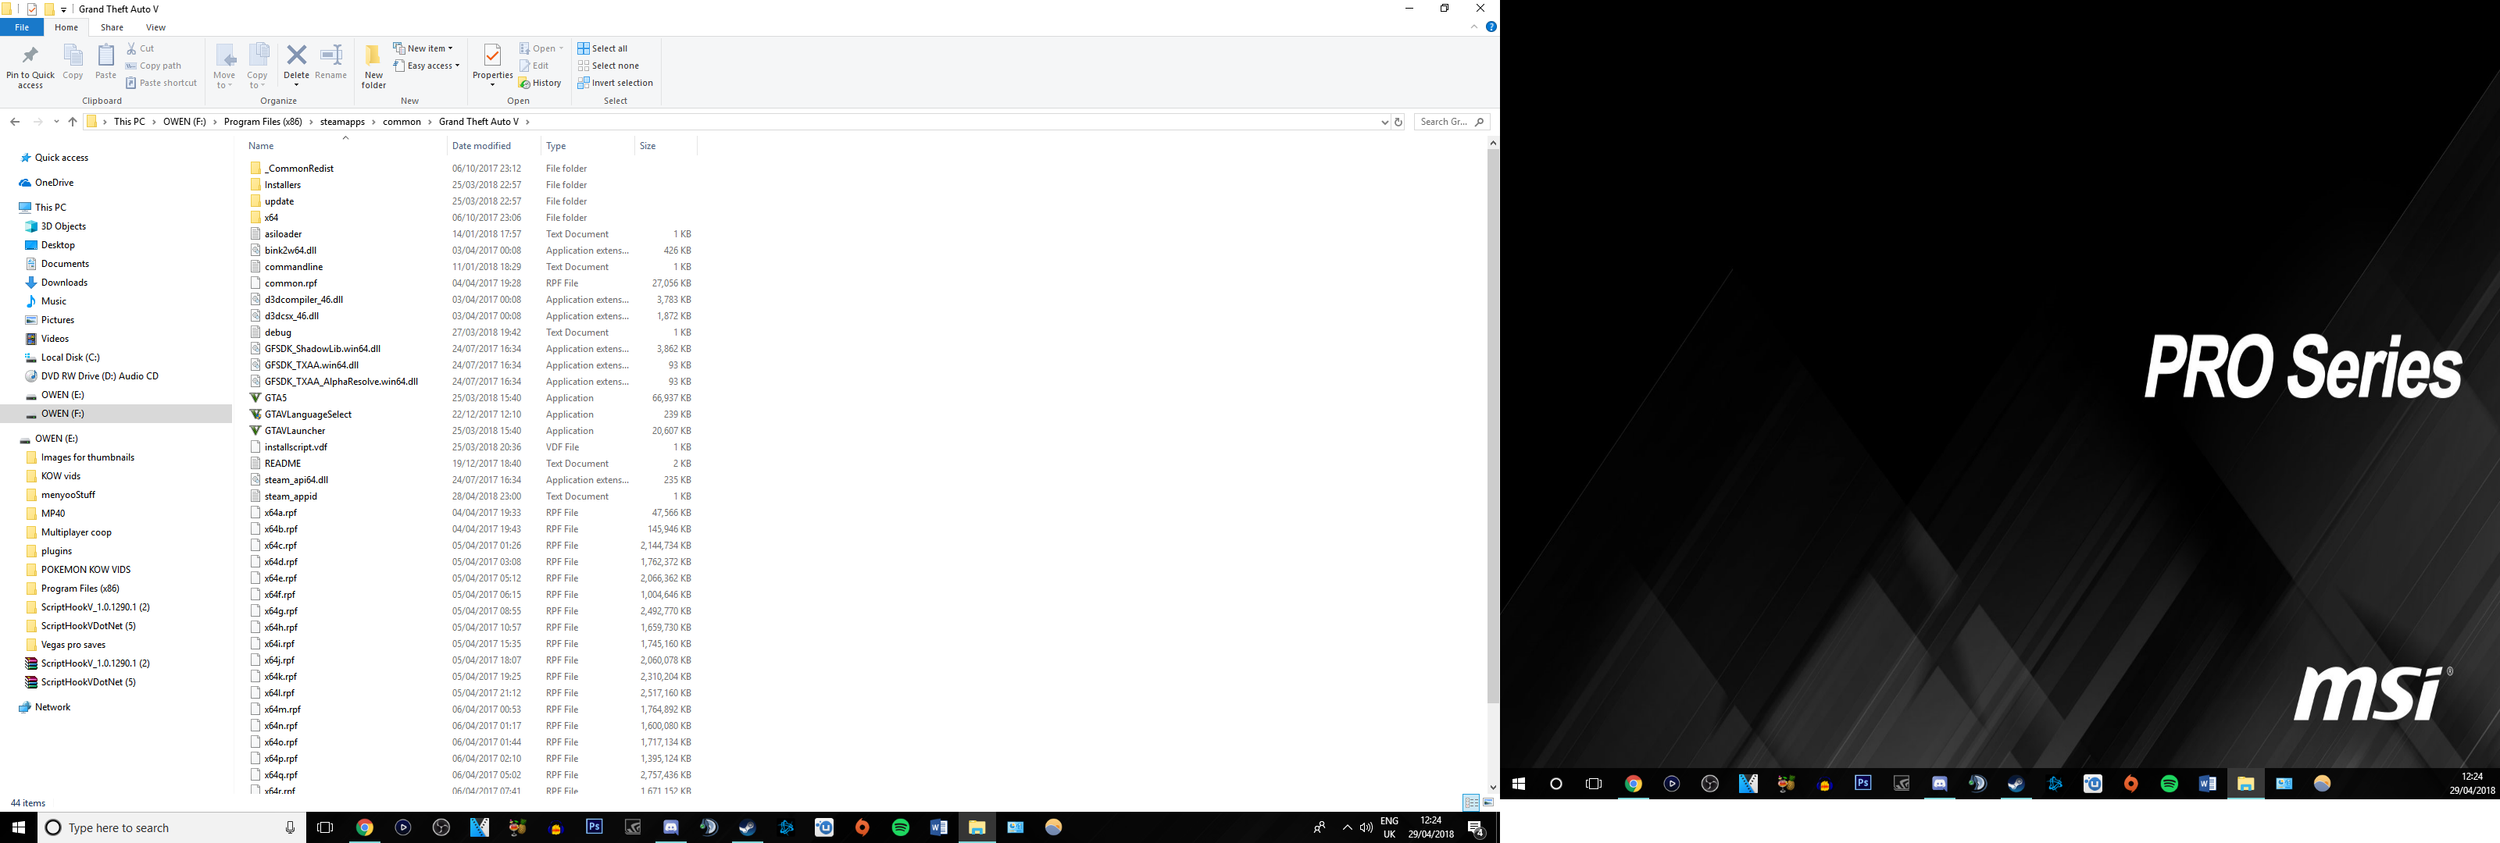Click the vertical scrollbar down arrow
The height and width of the screenshot is (843, 2500).
(x=1493, y=788)
